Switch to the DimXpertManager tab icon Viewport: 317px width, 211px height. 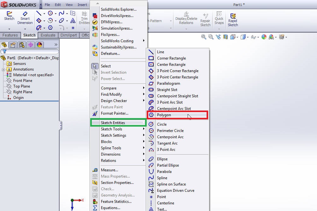pyautogui.click(x=31, y=45)
